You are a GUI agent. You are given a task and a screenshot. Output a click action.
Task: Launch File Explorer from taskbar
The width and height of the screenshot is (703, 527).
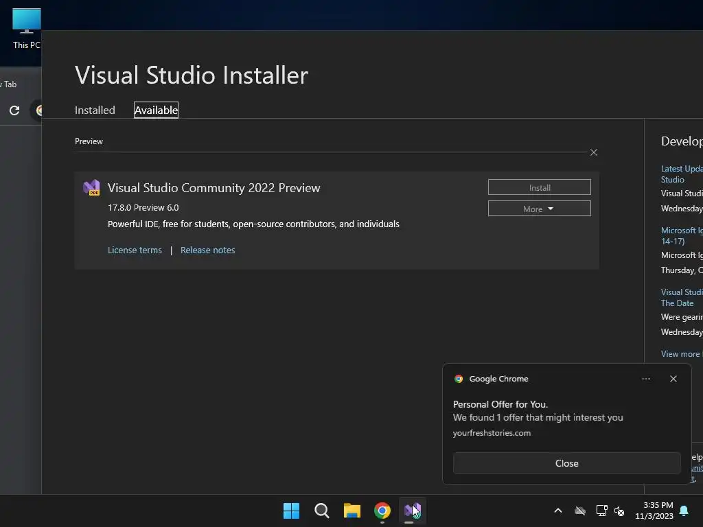352,511
